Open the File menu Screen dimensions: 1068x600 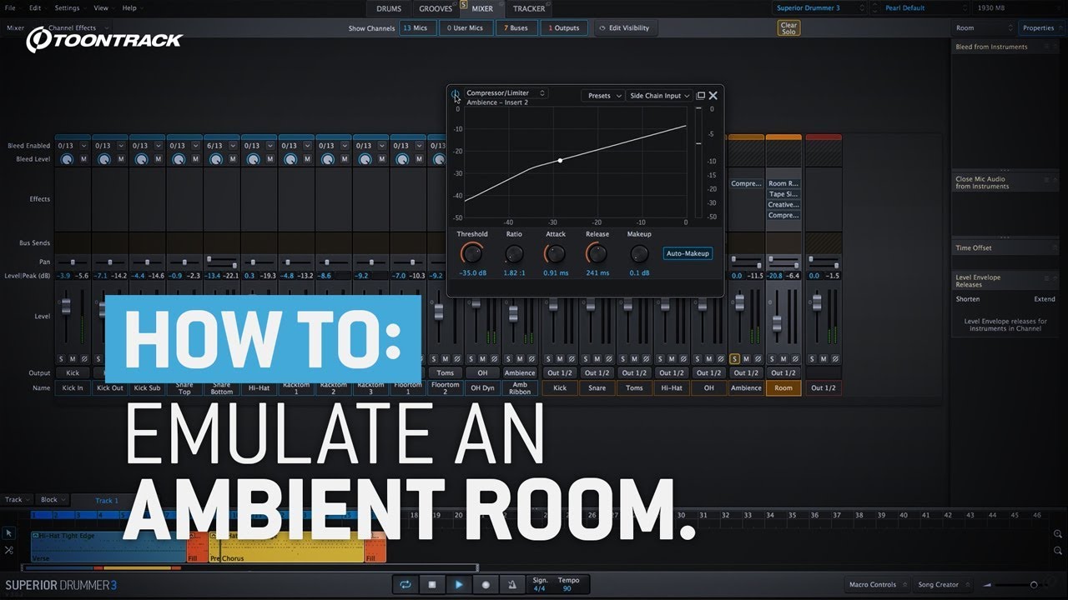10,8
